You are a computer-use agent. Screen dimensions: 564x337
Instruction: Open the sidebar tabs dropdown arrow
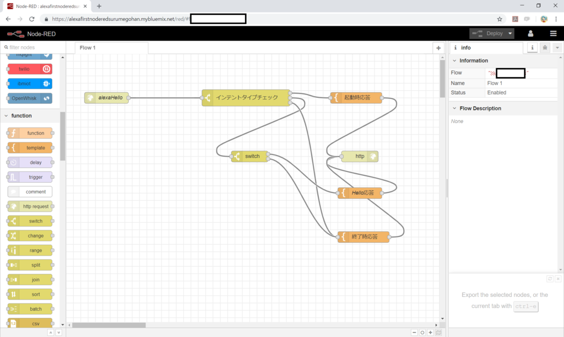(x=557, y=48)
